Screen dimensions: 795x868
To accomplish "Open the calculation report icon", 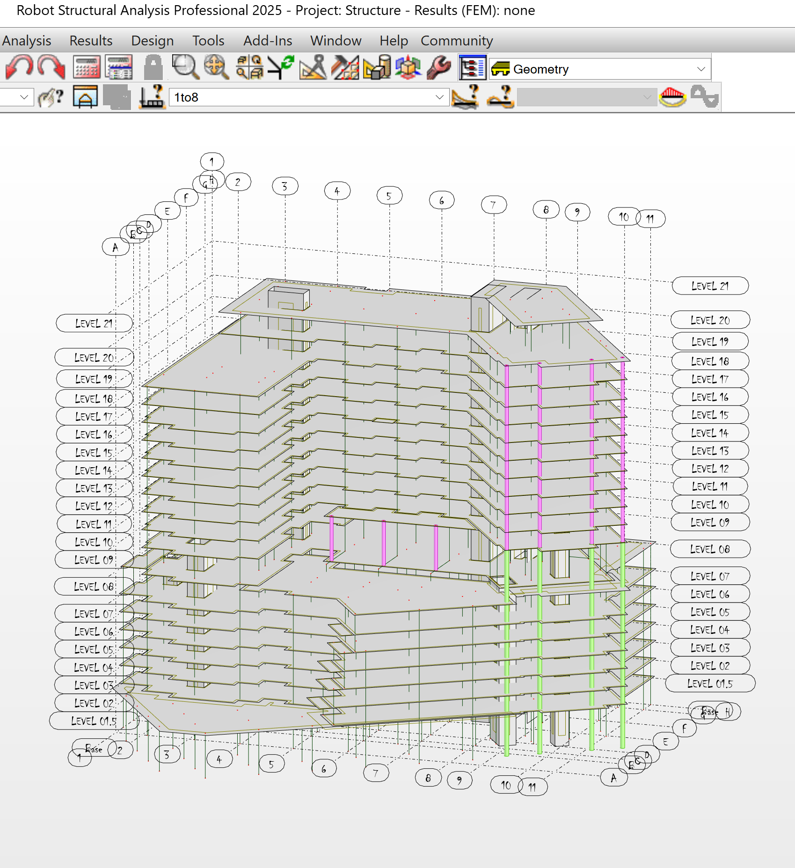I will pos(118,67).
